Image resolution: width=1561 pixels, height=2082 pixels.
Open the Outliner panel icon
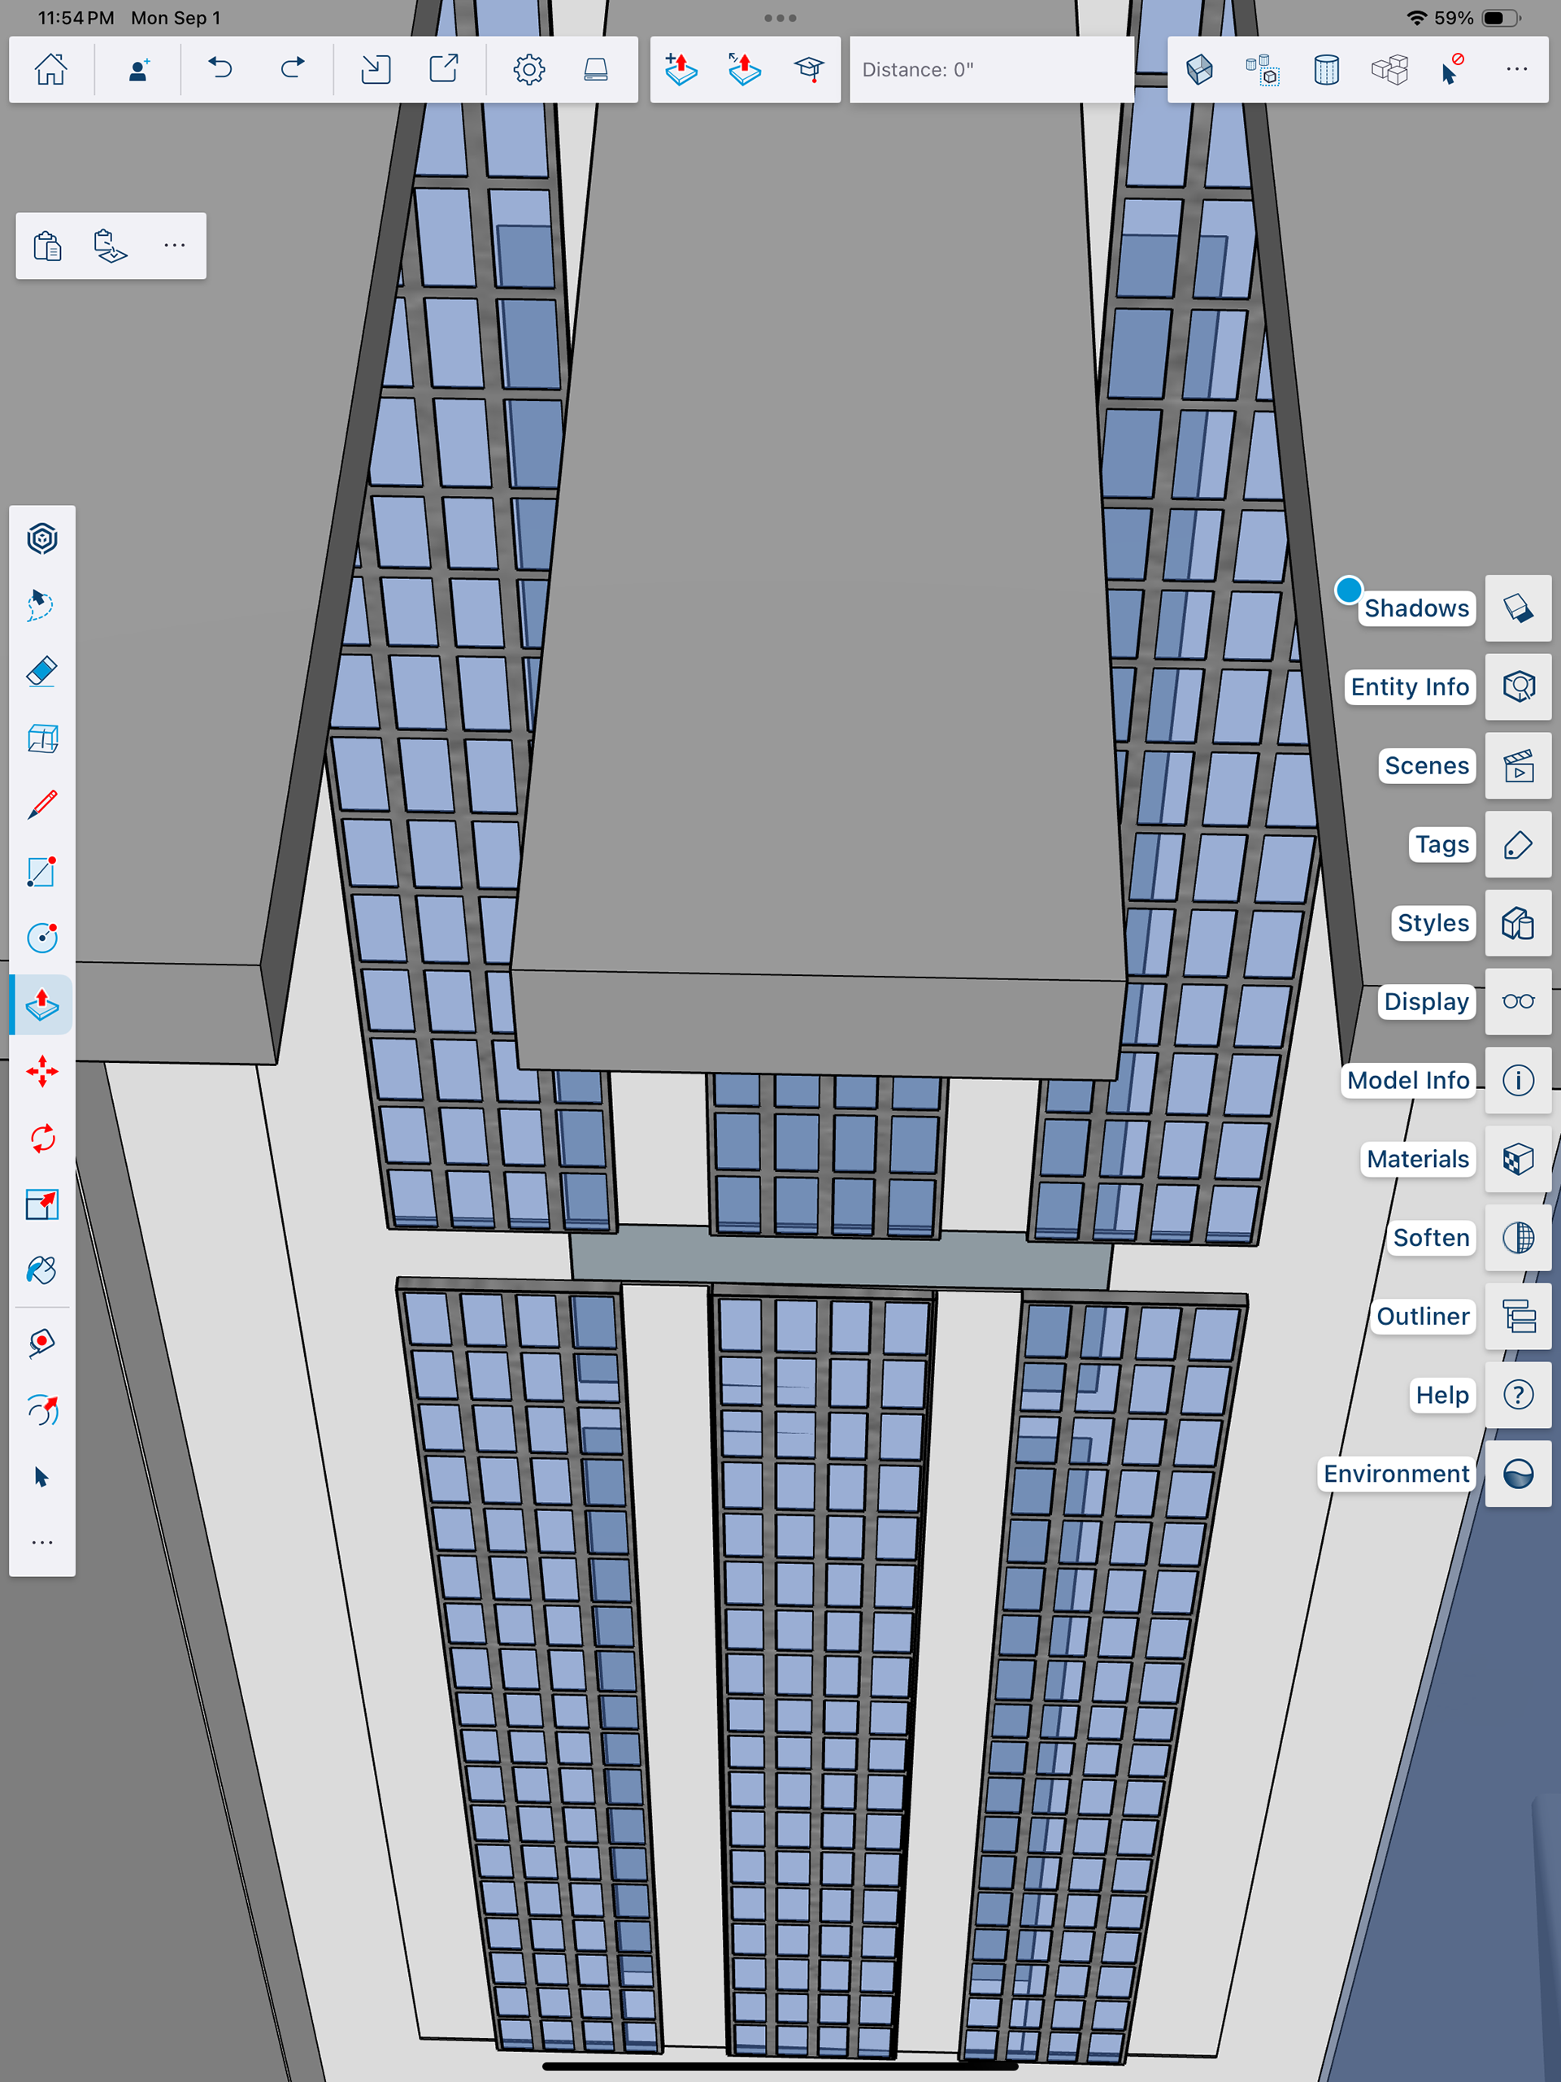pos(1518,1316)
